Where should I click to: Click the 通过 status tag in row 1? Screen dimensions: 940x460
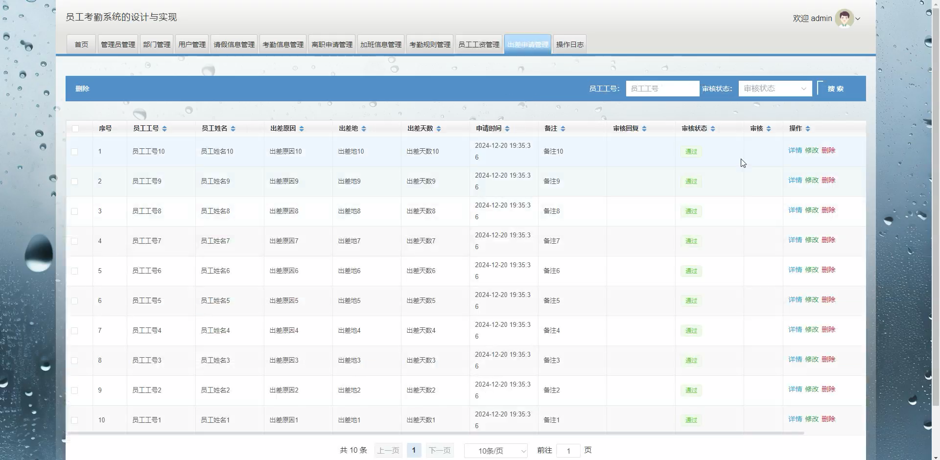(691, 152)
